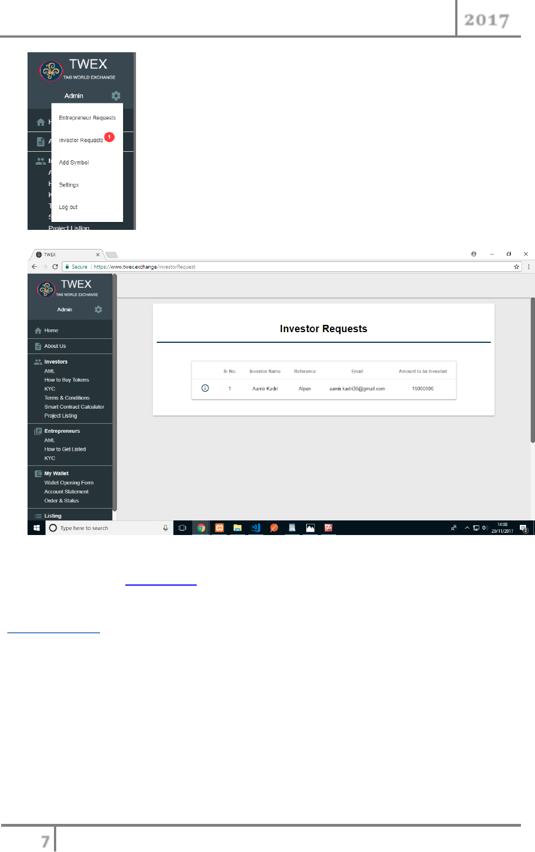535x852 pixels.
Task: Click the browser forward arrow
Action: click(x=44, y=267)
